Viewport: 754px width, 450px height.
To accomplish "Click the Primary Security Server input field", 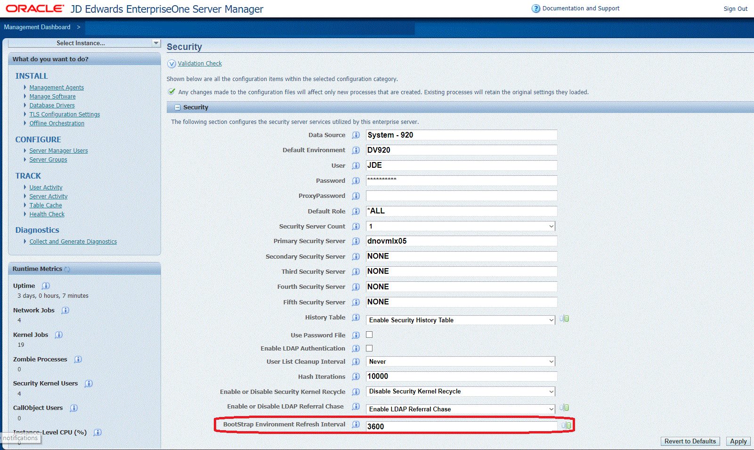I will point(462,241).
